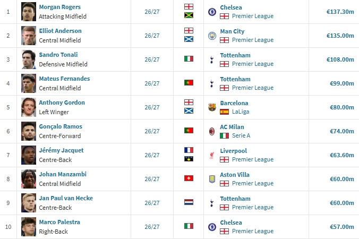
Task: Click the Barcelona club crest
Action: point(212,107)
